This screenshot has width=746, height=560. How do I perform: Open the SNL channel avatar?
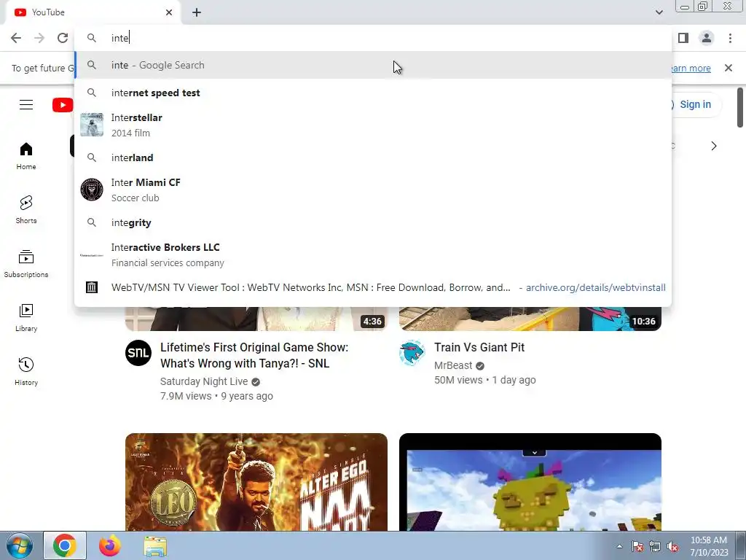coord(138,353)
